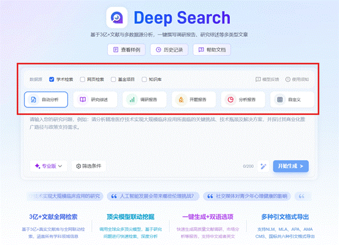Click the magic wand optimize icon

tap(264, 166)
